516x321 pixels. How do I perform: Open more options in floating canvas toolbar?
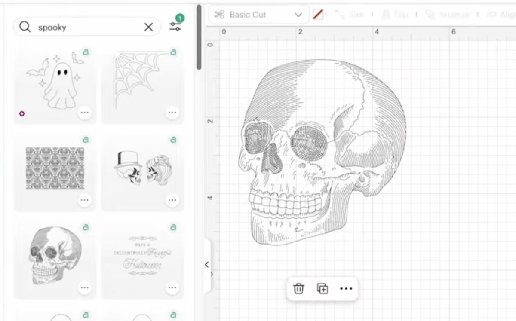point(346,288)
